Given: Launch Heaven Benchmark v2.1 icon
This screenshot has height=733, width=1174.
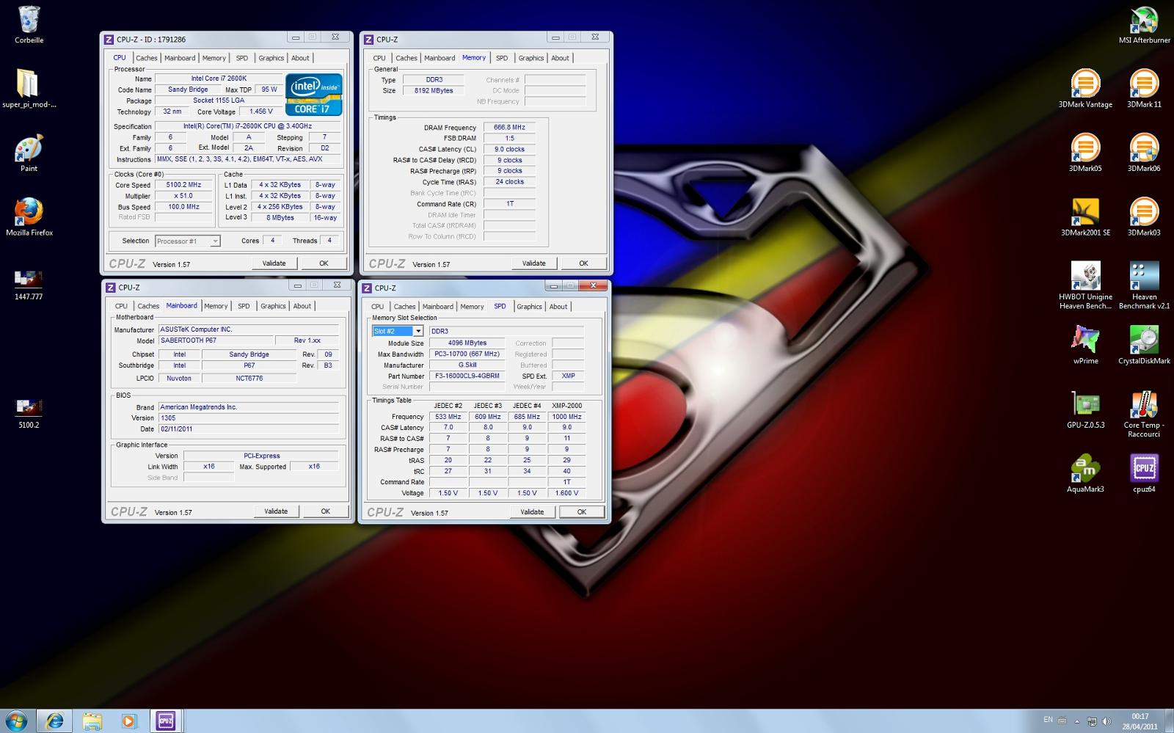Looking at the screenshot, I should (x=1144, y=285).
